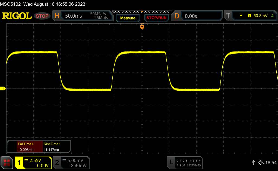Screen dimensions: 278x171
Task: Toggle channel 2 label
Action: [57, 163]
